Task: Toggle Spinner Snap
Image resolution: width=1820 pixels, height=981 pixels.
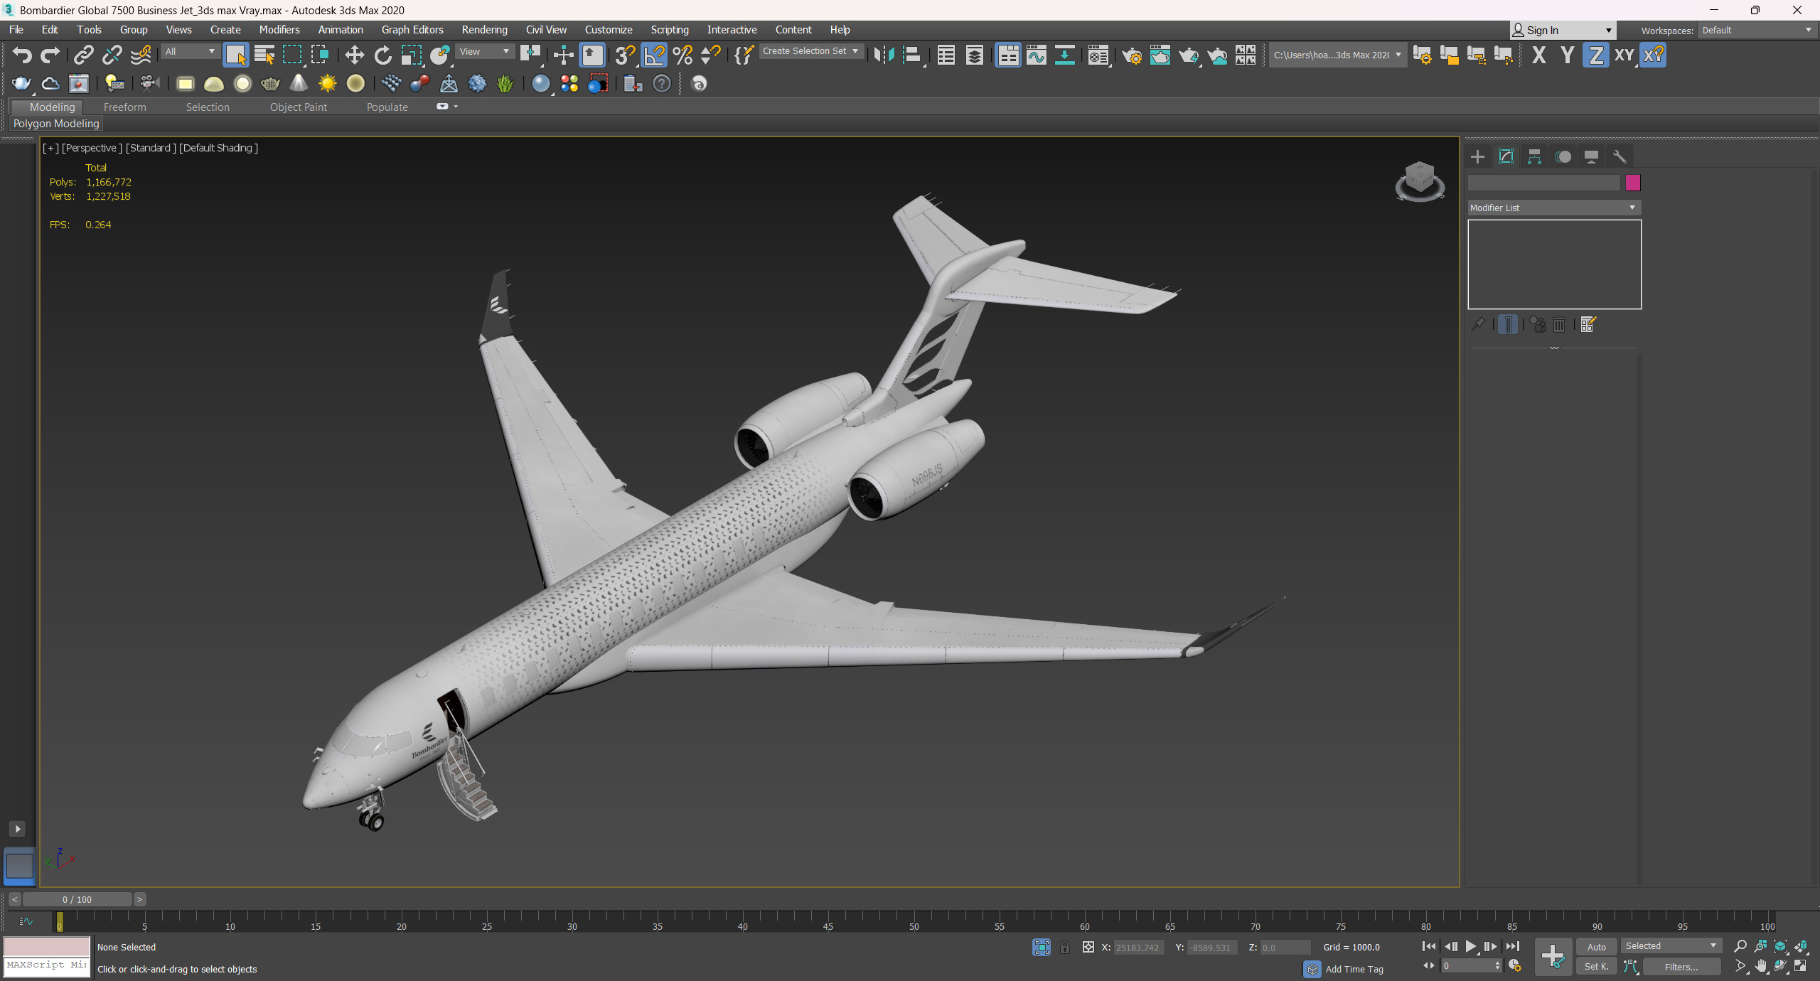Action: click(x=711, y=55)
